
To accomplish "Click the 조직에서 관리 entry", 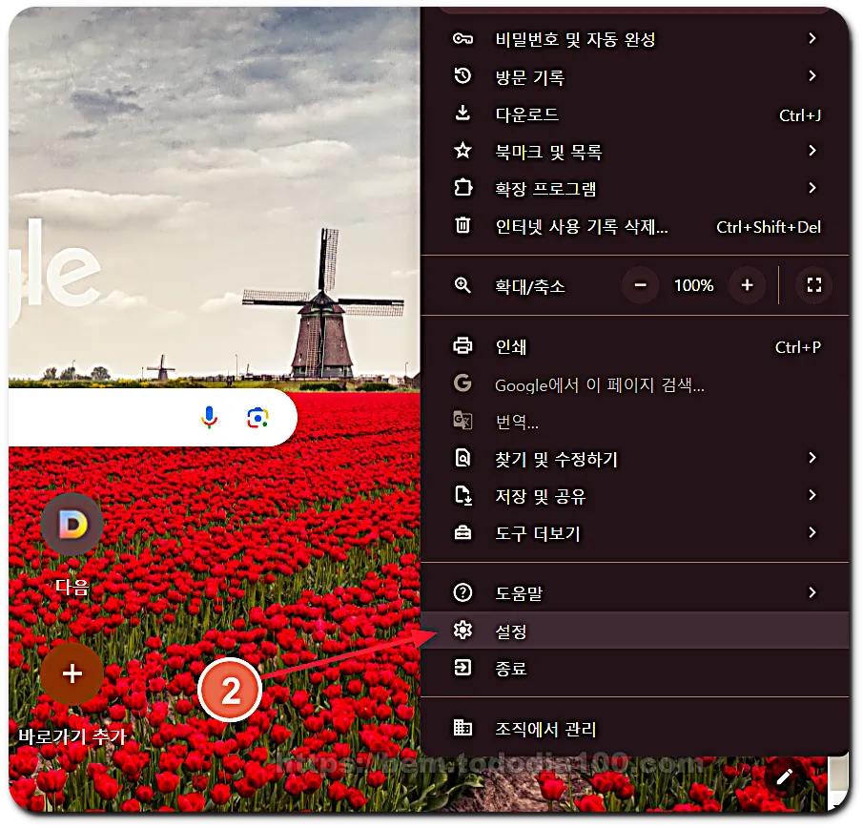I will [634, 728].
